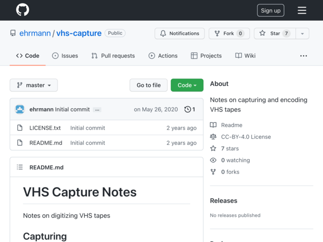Click the star icon beside 7 stars
This screenshot has height=242, width=323.
213,148
